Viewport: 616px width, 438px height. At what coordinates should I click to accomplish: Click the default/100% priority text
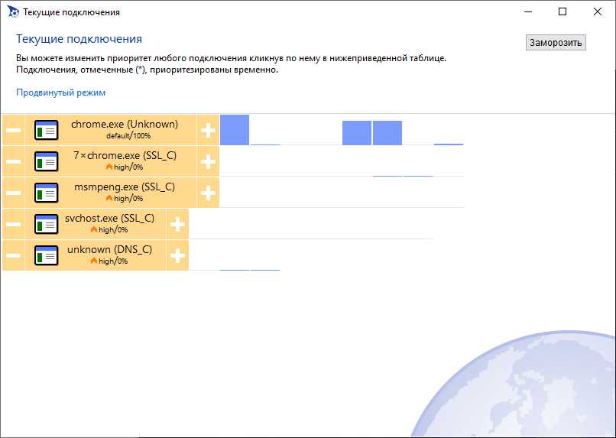[x=128, y=136]
